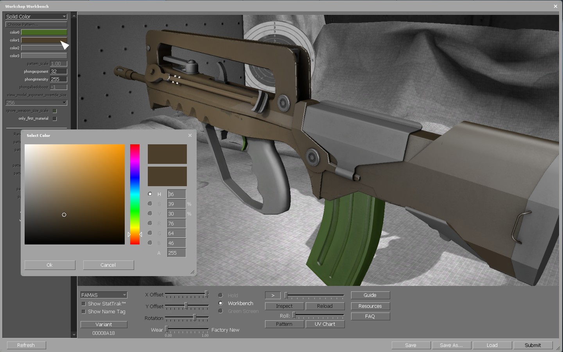Open the Solid Color style dropdown
This screenshot has width=563, height=352.
point(36,16)
